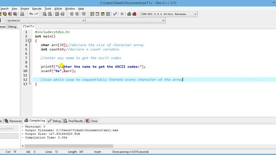Screen dimensions: 276x155
Task: Switch to the Find Results tab
Action: (x=73, y=121)
